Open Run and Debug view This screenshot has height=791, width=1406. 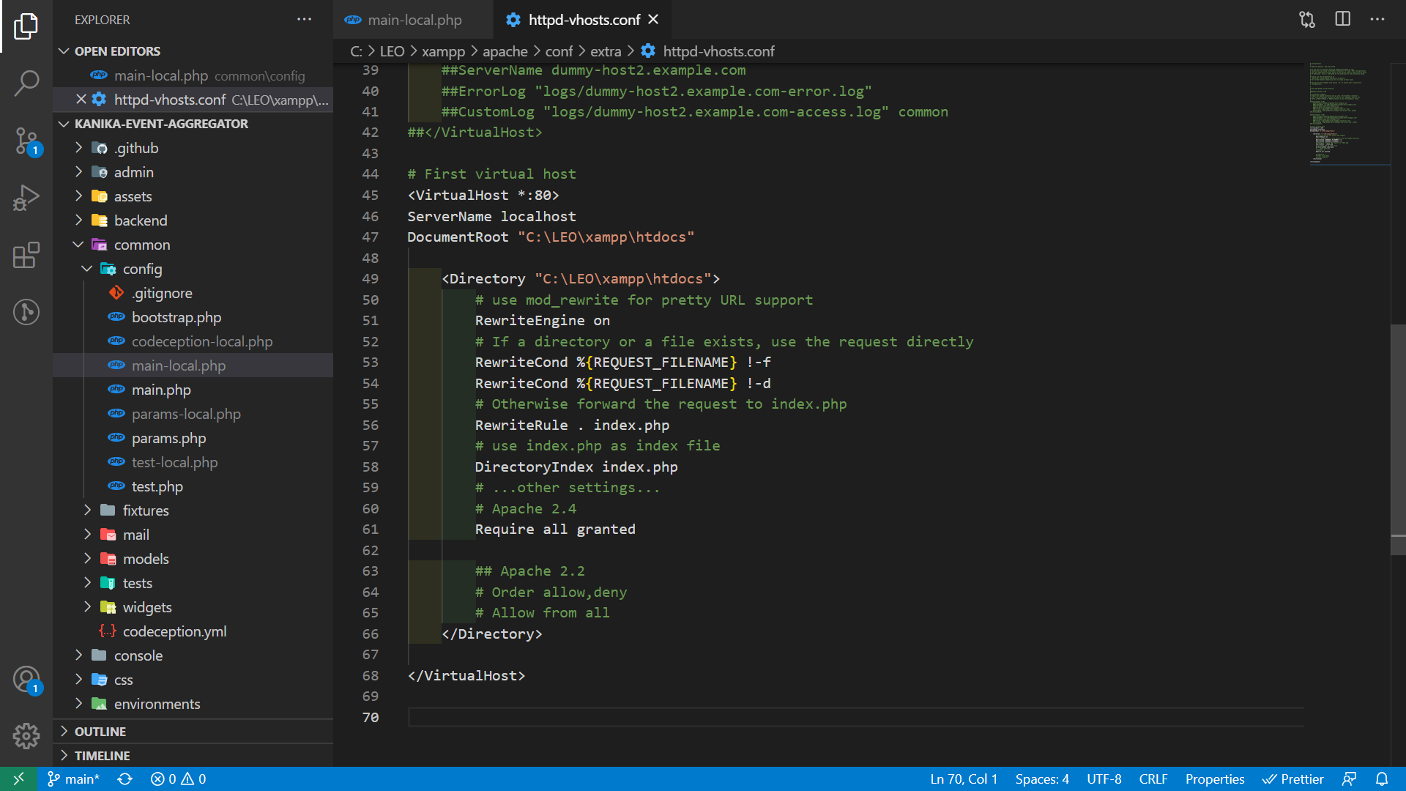[26, 198]
